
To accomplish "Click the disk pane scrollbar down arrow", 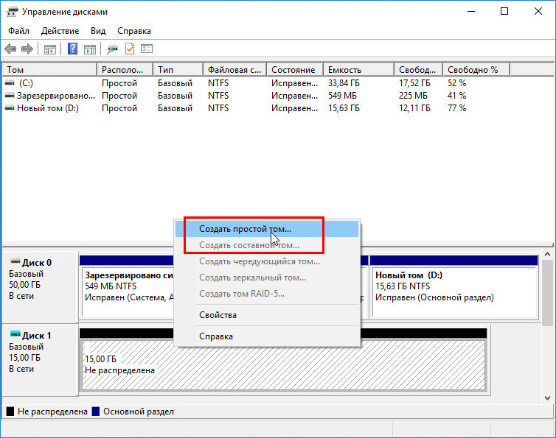I will click(x=547, y=398).
